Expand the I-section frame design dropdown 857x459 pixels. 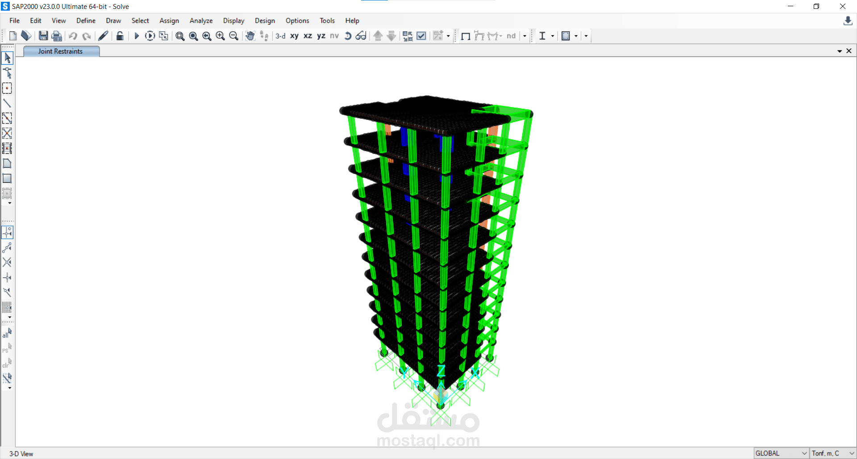click(553, 36)
